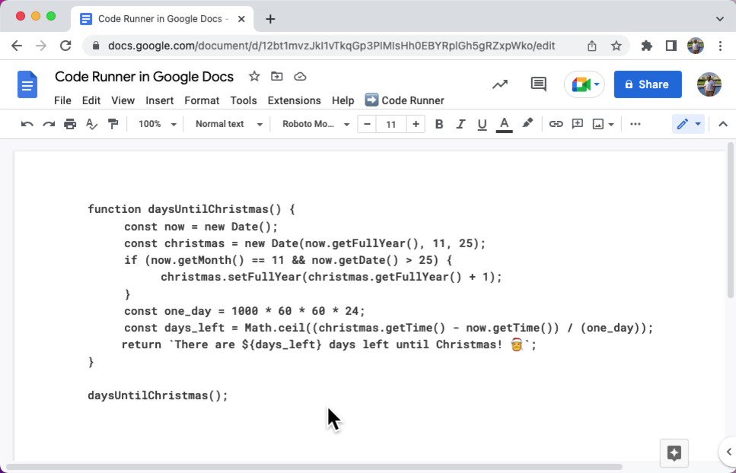736x473 pixels.
Task: Toggle bold formatting
Action: click(439, 123)
